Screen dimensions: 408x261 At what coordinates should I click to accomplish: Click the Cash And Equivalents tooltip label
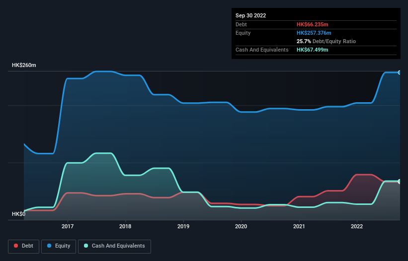262,50
